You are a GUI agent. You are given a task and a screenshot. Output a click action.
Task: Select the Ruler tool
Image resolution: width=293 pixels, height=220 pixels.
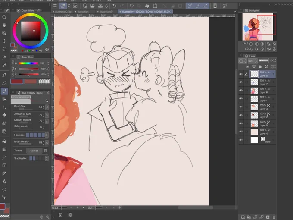point(4,173)
